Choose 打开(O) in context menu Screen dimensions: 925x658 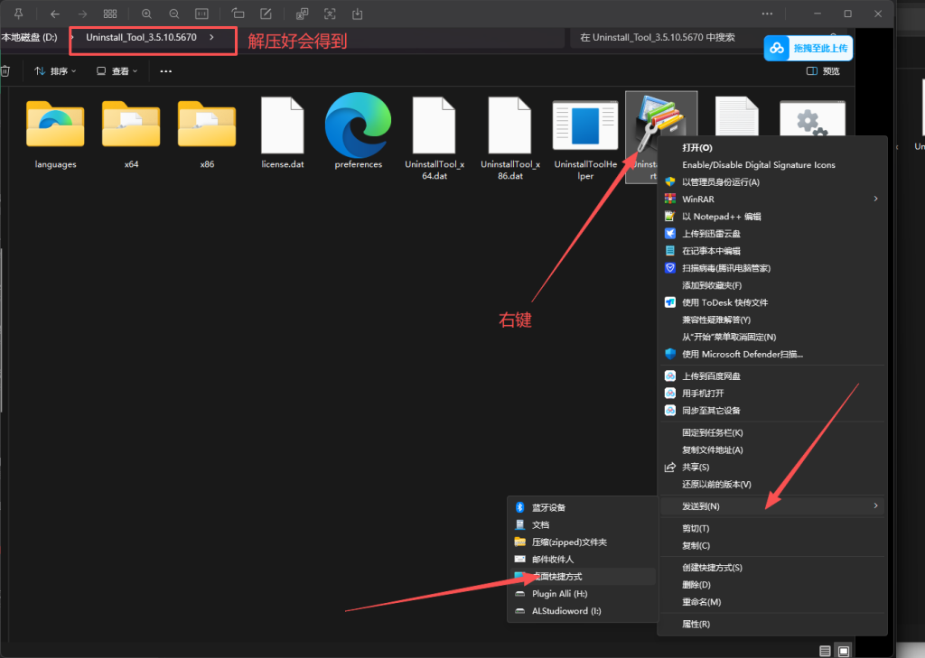coord(773,147)
